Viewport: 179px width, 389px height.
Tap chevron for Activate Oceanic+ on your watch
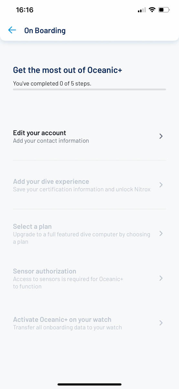(161, 323)
